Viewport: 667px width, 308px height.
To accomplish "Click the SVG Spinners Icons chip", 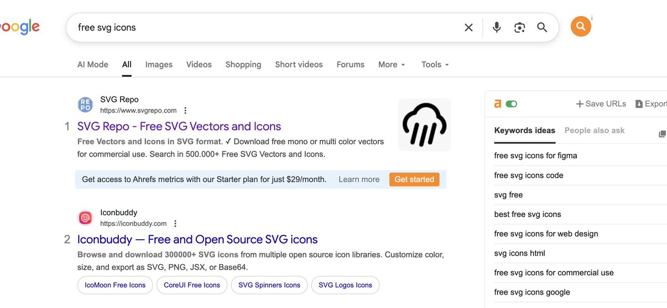I will pos(269,285).
